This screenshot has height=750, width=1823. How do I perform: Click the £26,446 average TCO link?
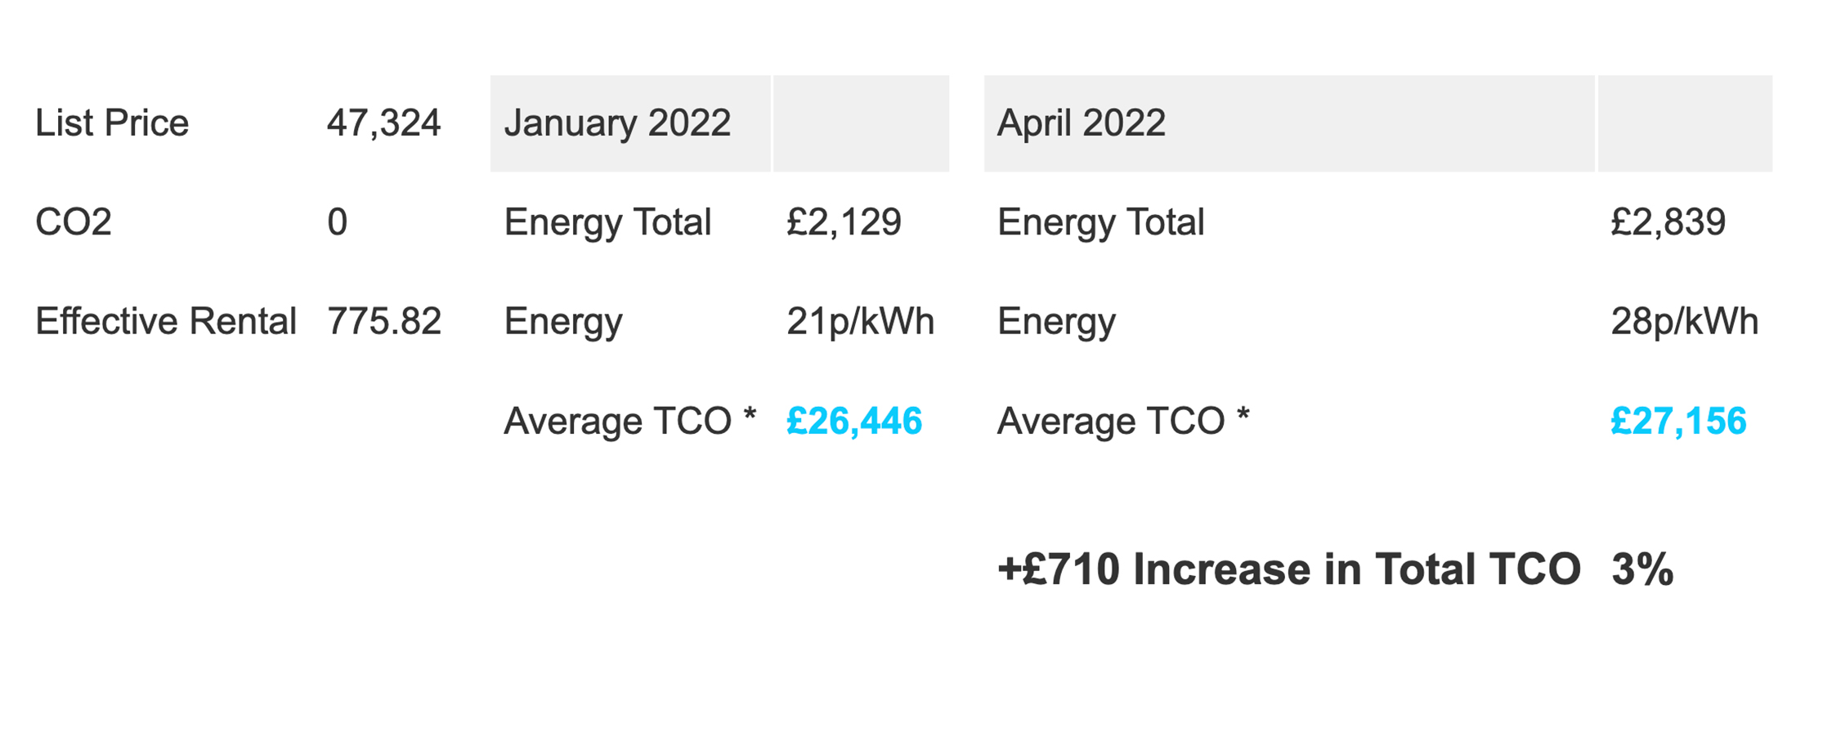[x=853, y=422]
